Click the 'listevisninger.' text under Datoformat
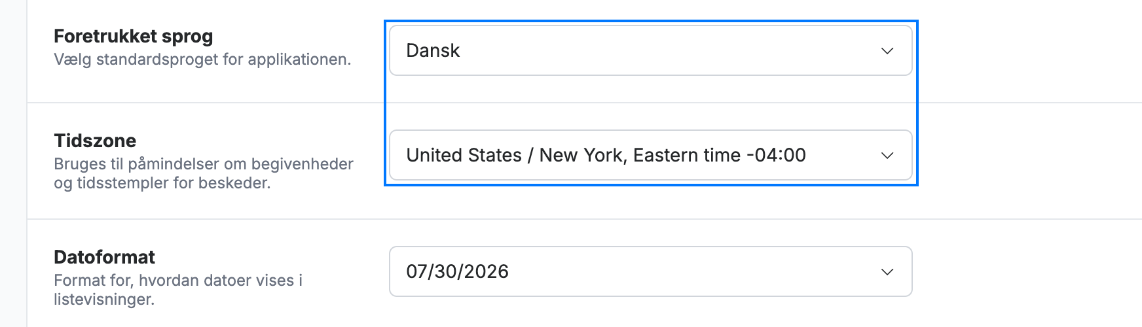 pyautogui.click(x=104, y=300)
